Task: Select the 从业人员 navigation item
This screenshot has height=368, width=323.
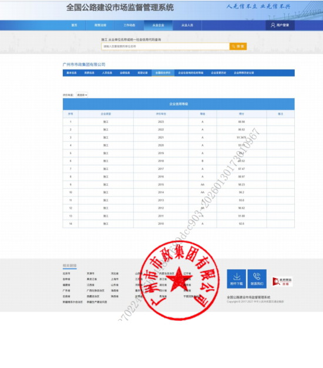Action: point(187,25)
